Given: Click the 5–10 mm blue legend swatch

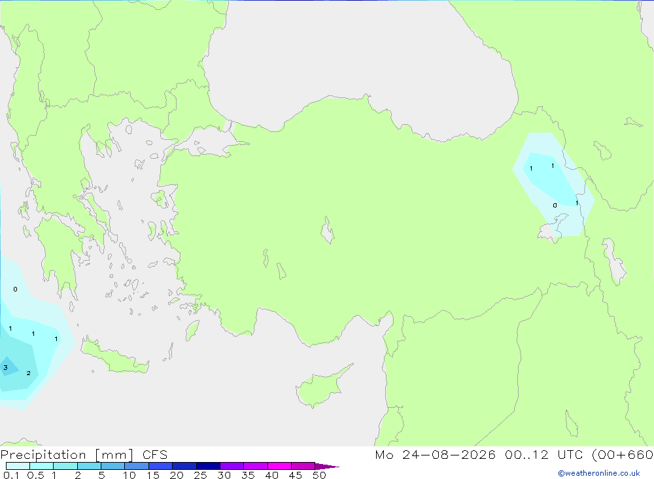Looking at the screenshot, I should (x=113, y=466).
